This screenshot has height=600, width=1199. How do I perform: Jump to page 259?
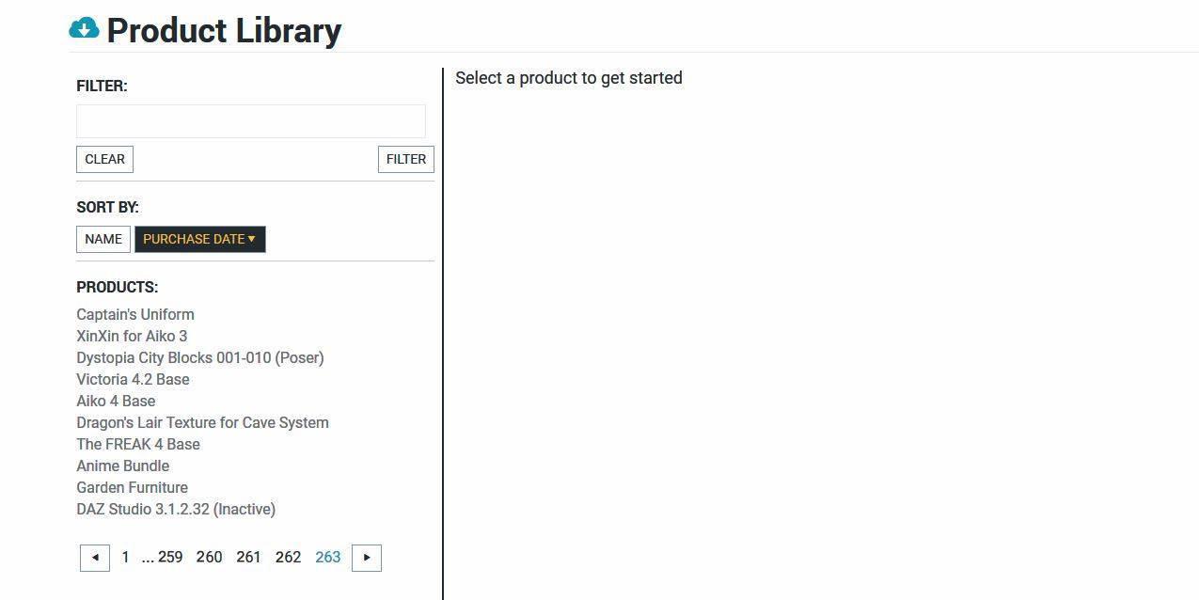tap(170, 558)
